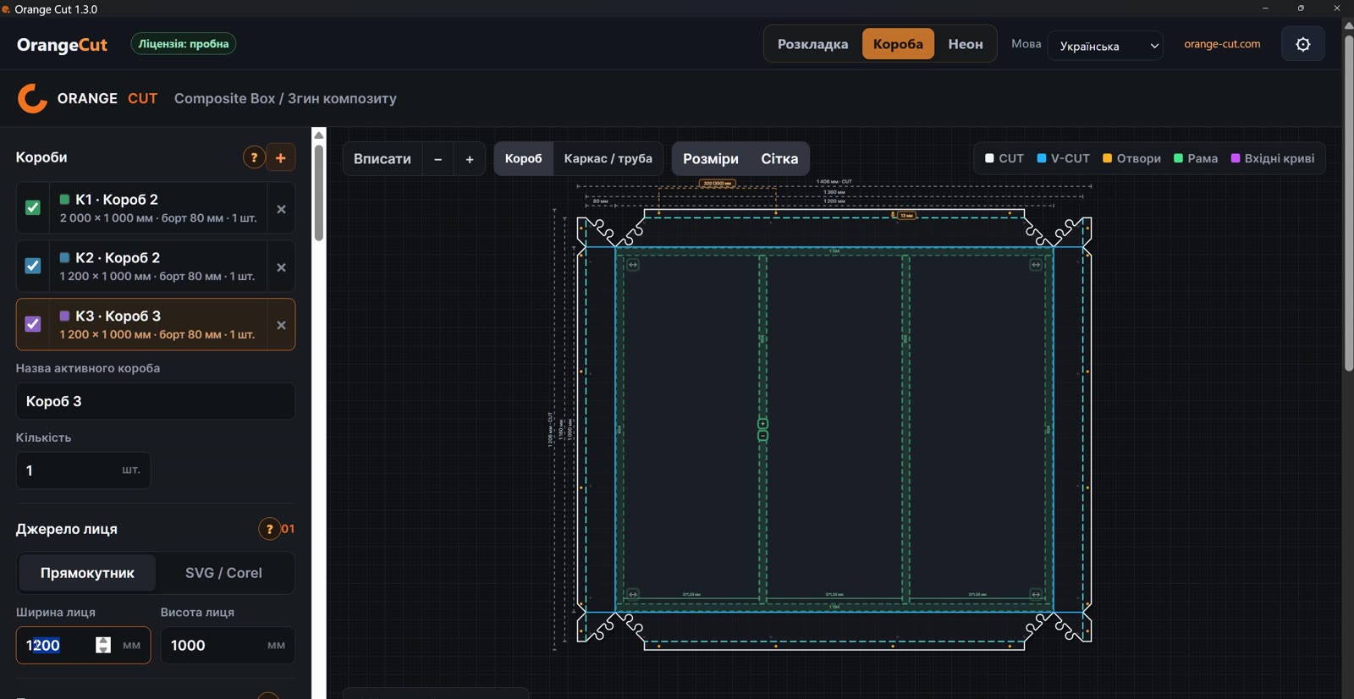Click the left panel vertical scrollbar
1354x699 pixels.
point(319,194)
